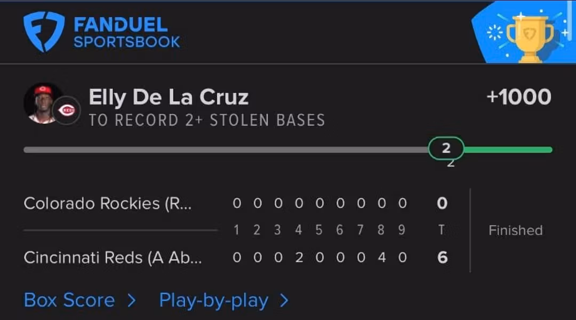Select the Cincinnati Reds team name
This screenshot has height=320, width=576.
click(x=112, y=258)
